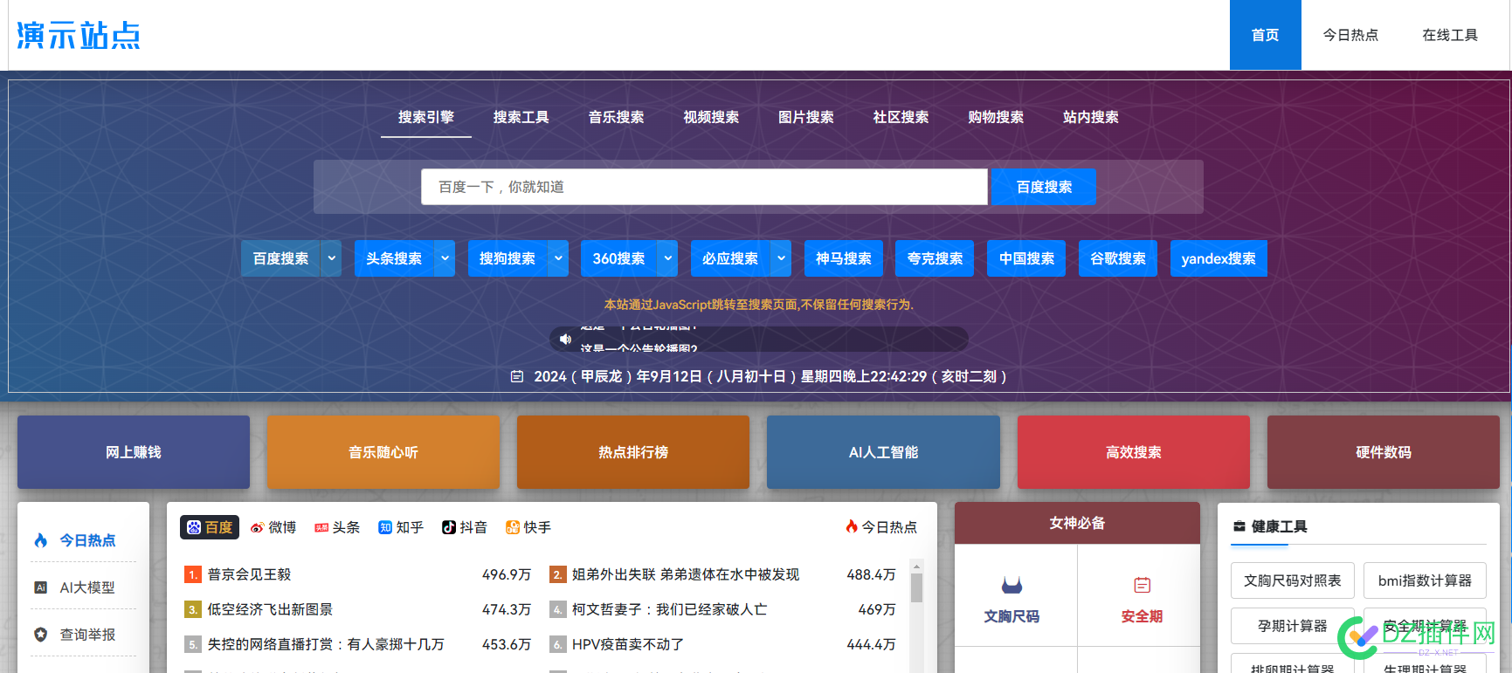This screenshot has height=673, width=1512.
Task: Click the calendar icon beside the date
Action: coord(517,376)
